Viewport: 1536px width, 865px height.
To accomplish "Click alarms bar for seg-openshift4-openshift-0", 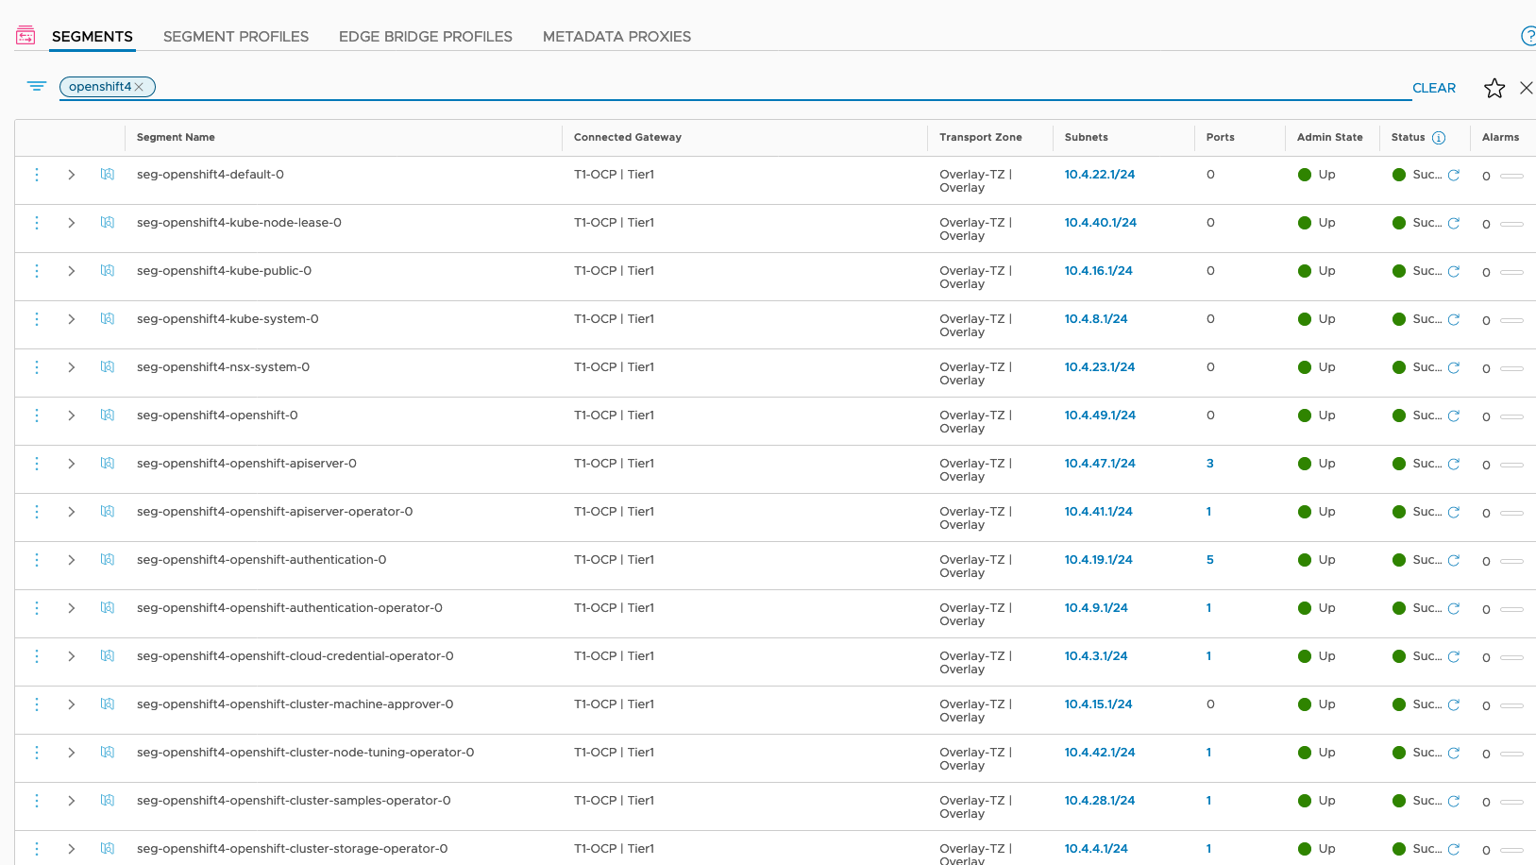I will tap(1512, 417).
